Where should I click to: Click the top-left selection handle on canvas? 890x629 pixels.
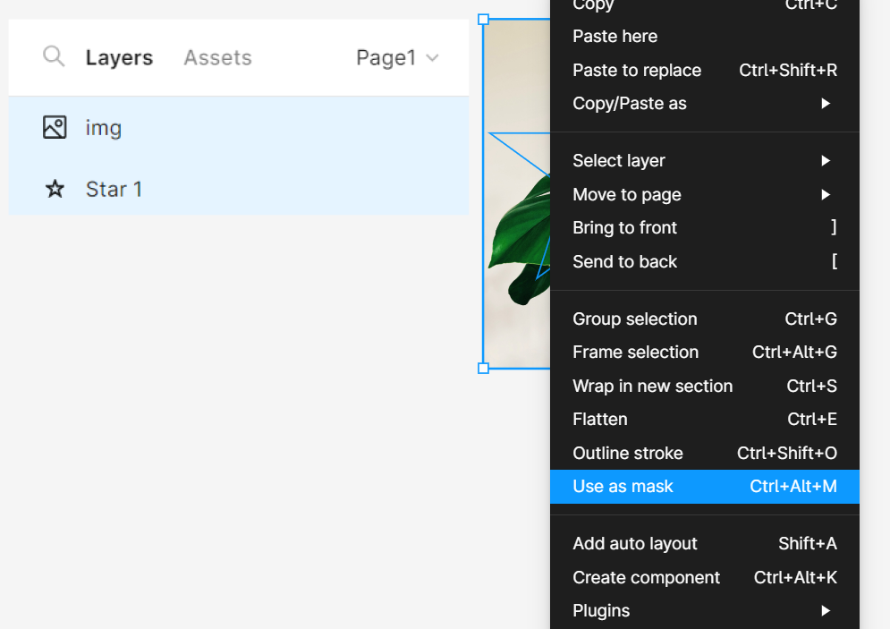483,20
